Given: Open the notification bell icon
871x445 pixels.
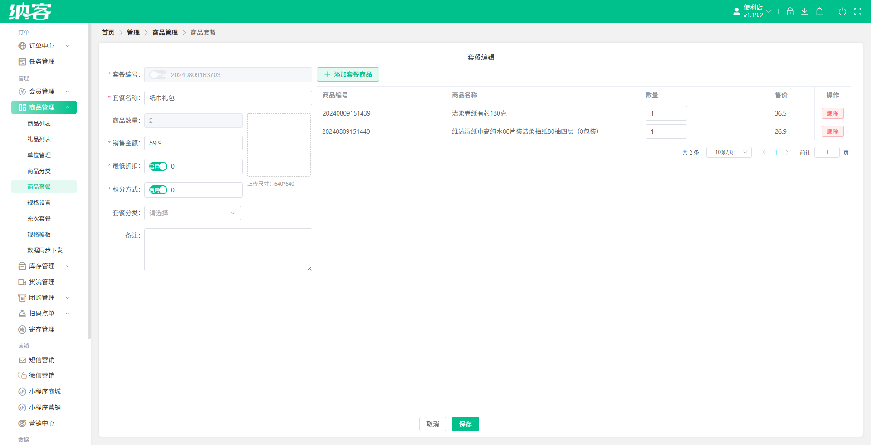Looking at the screenshot, I should point(819,11).
